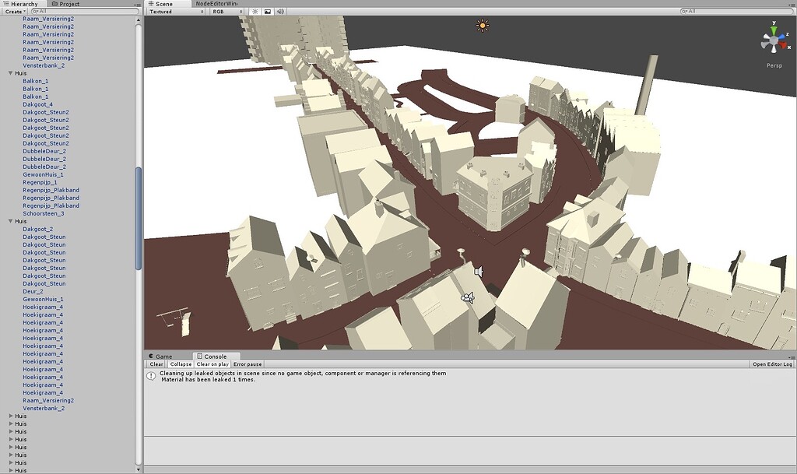Toggle the scene skybox image icon
The height and width of the screenshot is (474, 797).
(x=268, y=11)
